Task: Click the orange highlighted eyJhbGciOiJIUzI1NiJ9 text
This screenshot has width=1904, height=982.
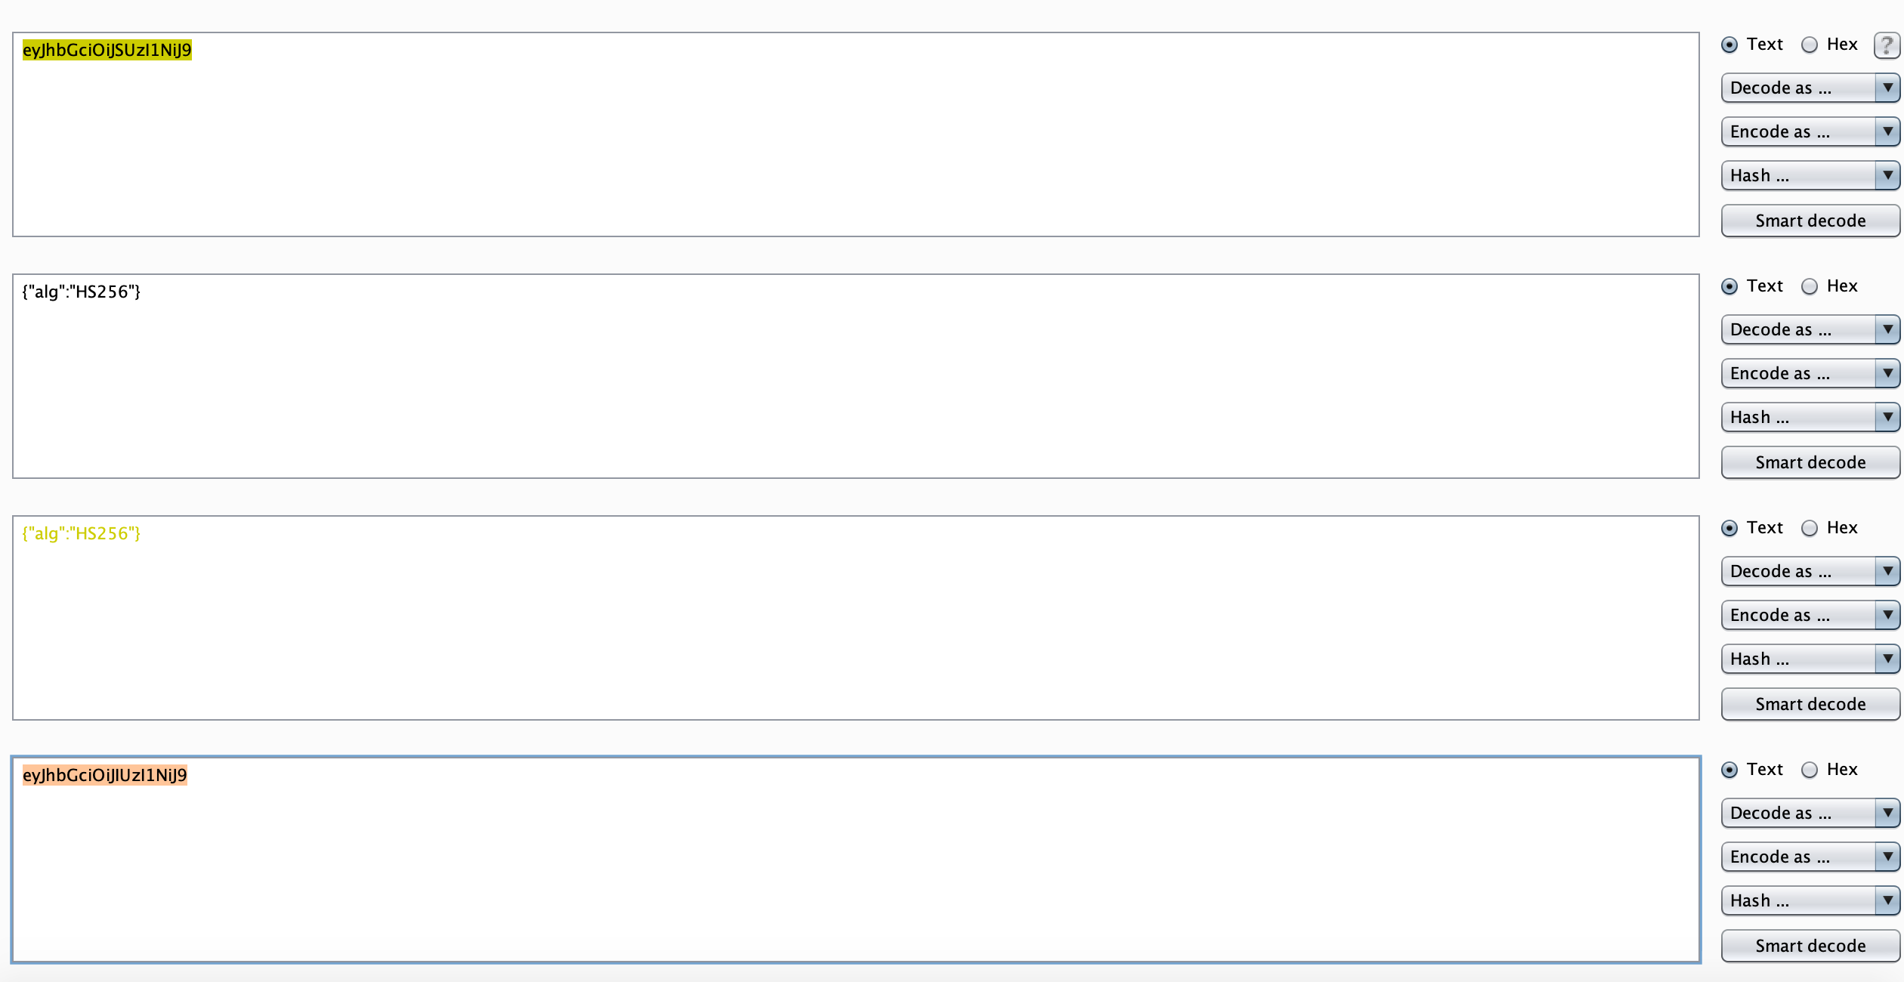Action: [105, 775]
